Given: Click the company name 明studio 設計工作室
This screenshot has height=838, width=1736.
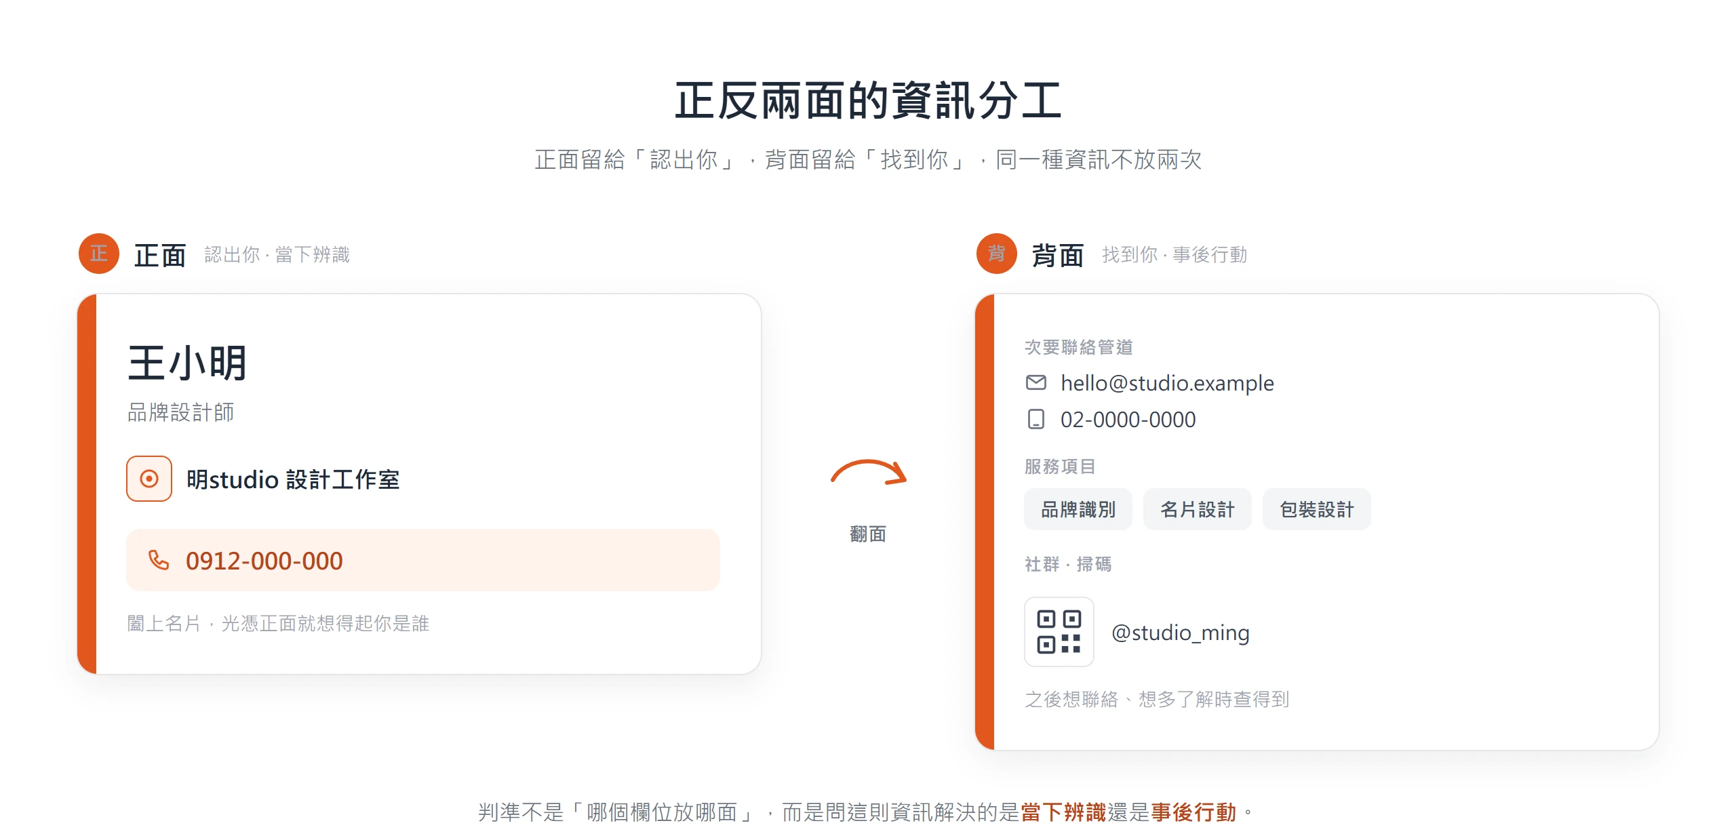Looking at the screenshot, I should point(292,479).
